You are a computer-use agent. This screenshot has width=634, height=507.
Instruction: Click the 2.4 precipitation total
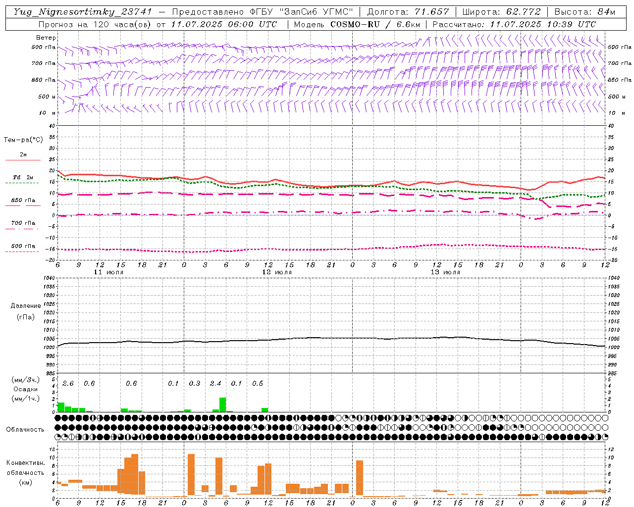click(x=215, y=383)
